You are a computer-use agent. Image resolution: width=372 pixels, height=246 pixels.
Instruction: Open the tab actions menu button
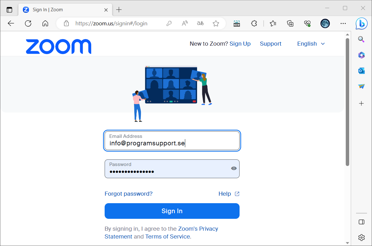tap(9, 10)
